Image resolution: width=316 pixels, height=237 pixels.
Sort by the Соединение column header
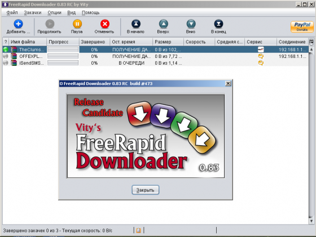[x=292, y=42]
